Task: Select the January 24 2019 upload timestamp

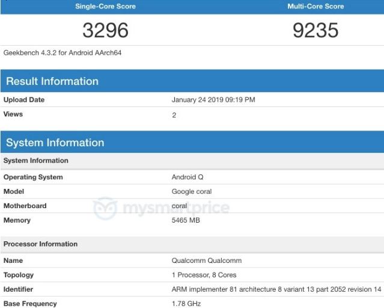Action: click(x=213, y=100)
